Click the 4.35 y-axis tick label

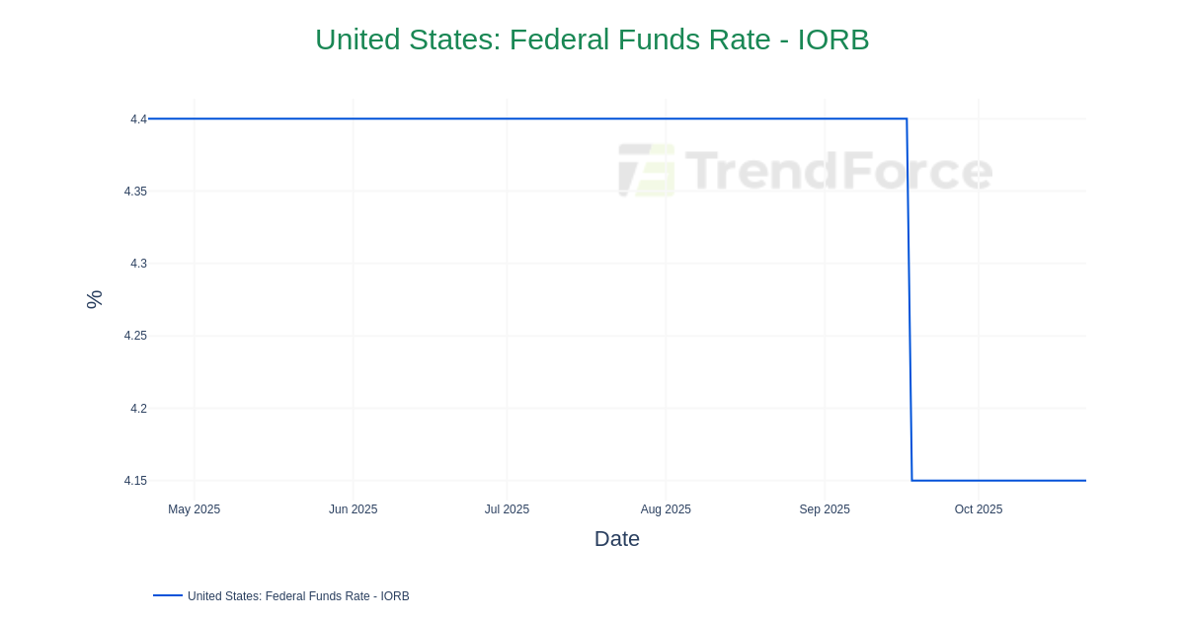tap(135, 192)
